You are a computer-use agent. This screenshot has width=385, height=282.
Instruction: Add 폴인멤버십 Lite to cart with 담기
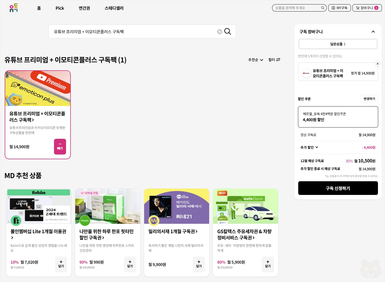click(61, 264)
